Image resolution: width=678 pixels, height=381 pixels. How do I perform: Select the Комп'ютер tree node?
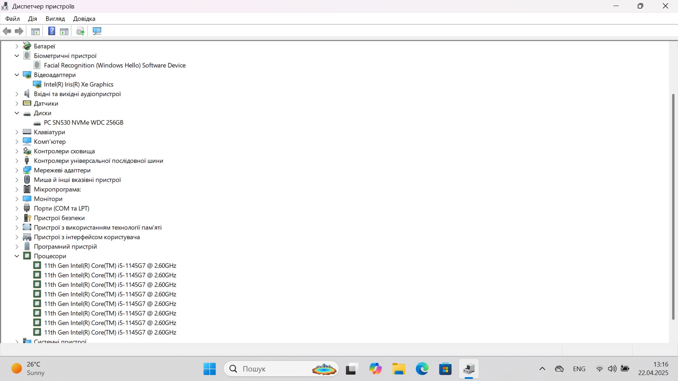[50, 142]
